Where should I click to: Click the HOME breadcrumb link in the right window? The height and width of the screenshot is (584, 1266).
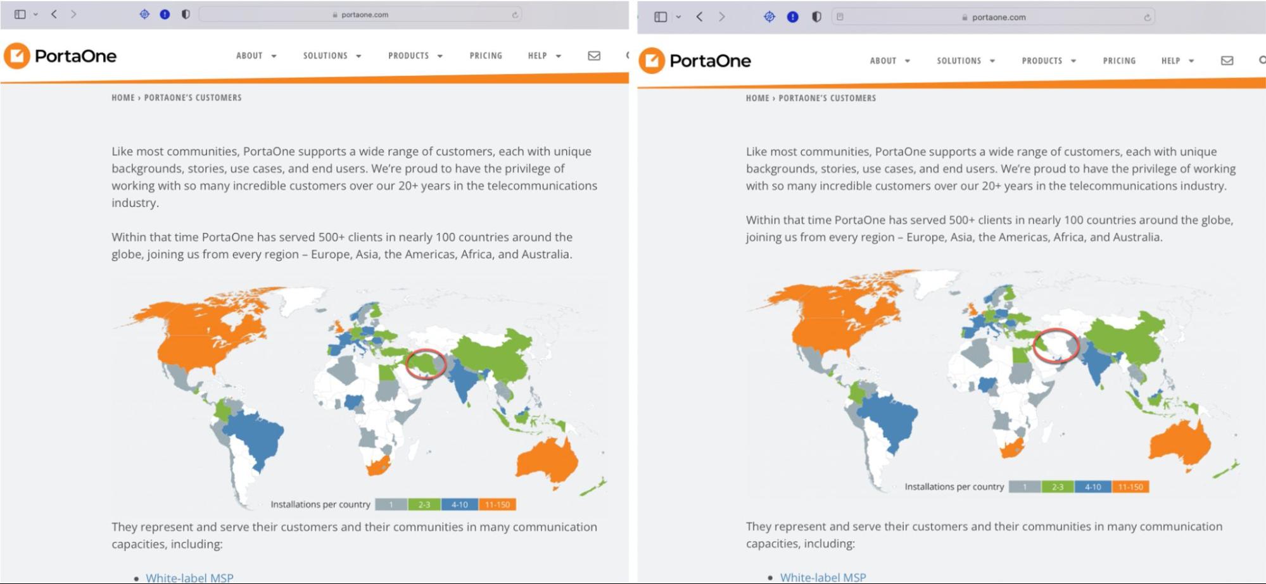coord(757,98)
